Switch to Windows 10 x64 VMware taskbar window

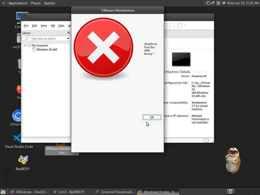(x=158, y=192)
